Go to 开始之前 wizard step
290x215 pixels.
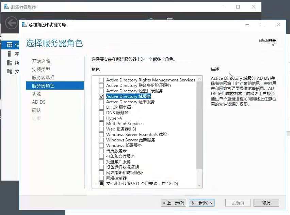[41, 61]
